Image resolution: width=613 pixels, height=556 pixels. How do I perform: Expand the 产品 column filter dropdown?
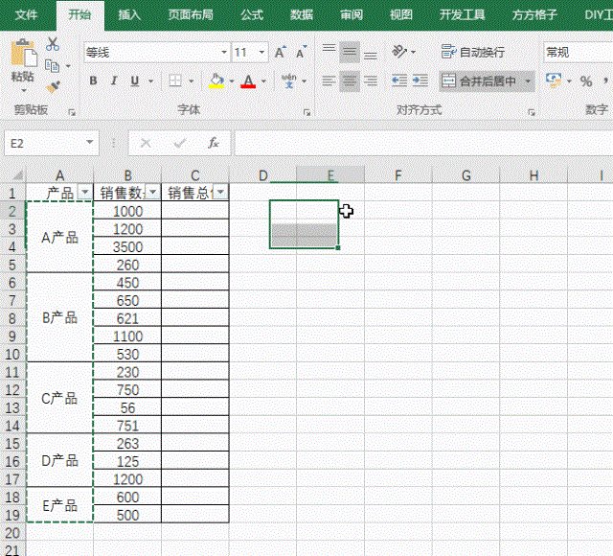[85, 193]
